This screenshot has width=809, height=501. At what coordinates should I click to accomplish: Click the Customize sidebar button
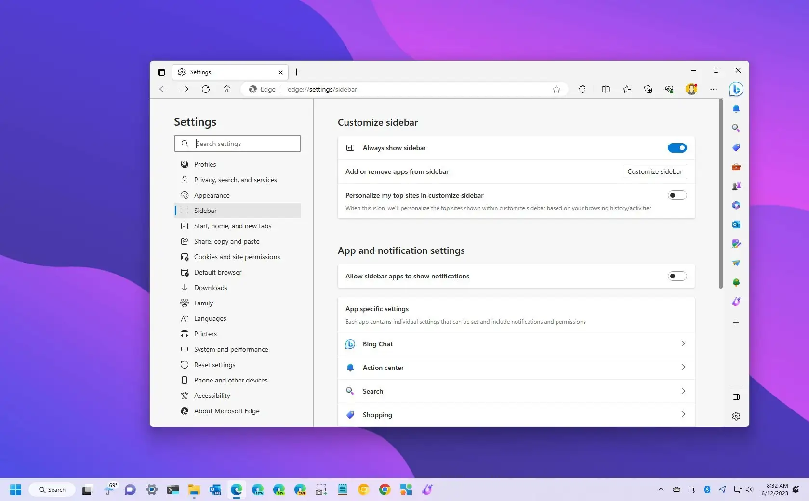(654, 171)
